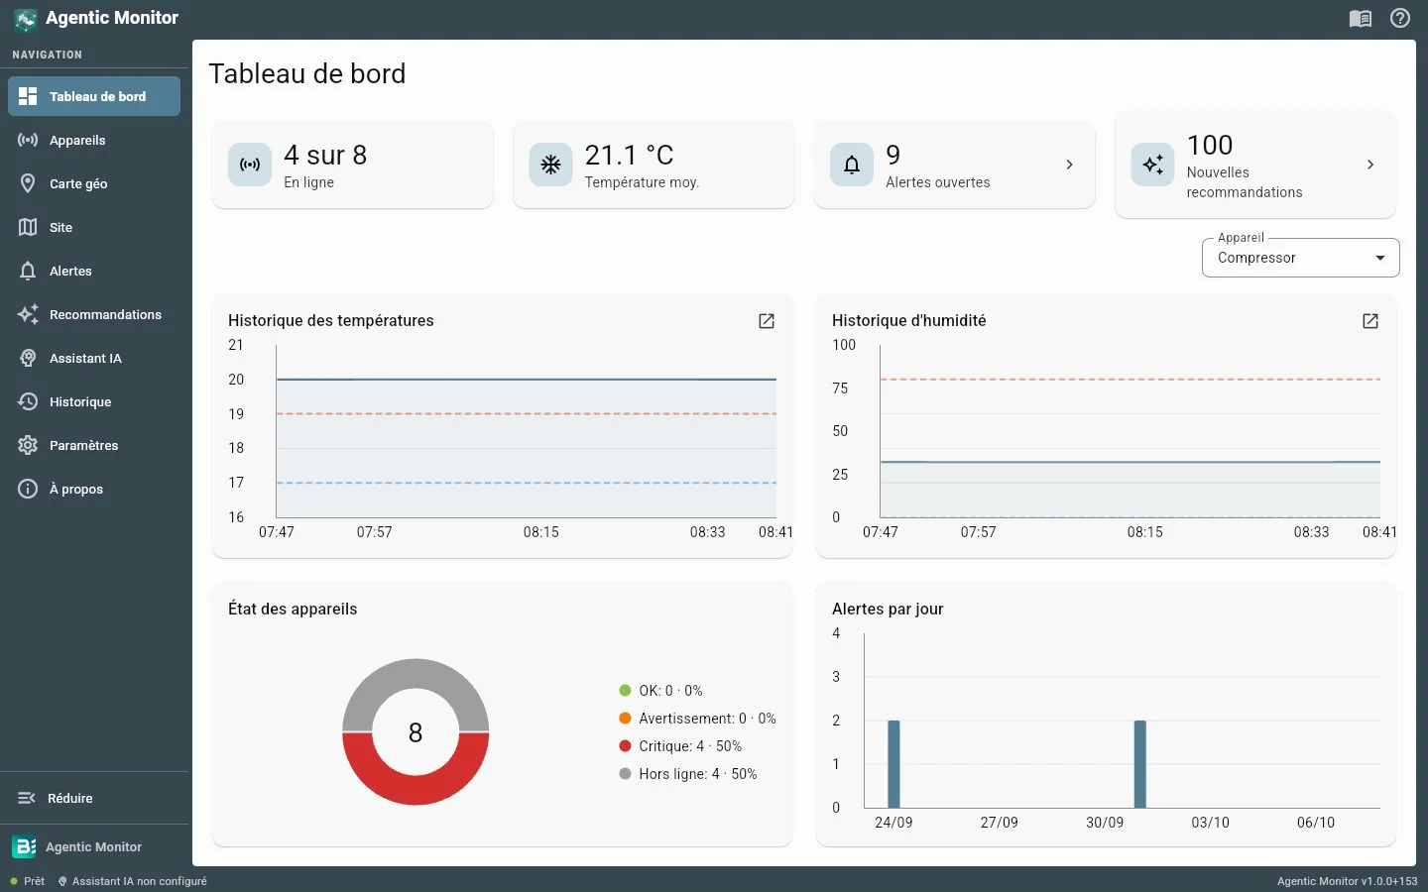Open the 9 Alertes ouvertes card
1428x892 pixels.
point(954,165)
